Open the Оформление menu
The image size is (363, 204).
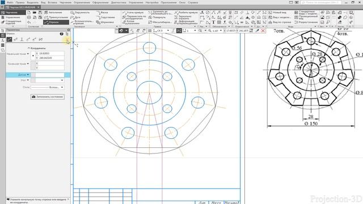click(100, 2)
